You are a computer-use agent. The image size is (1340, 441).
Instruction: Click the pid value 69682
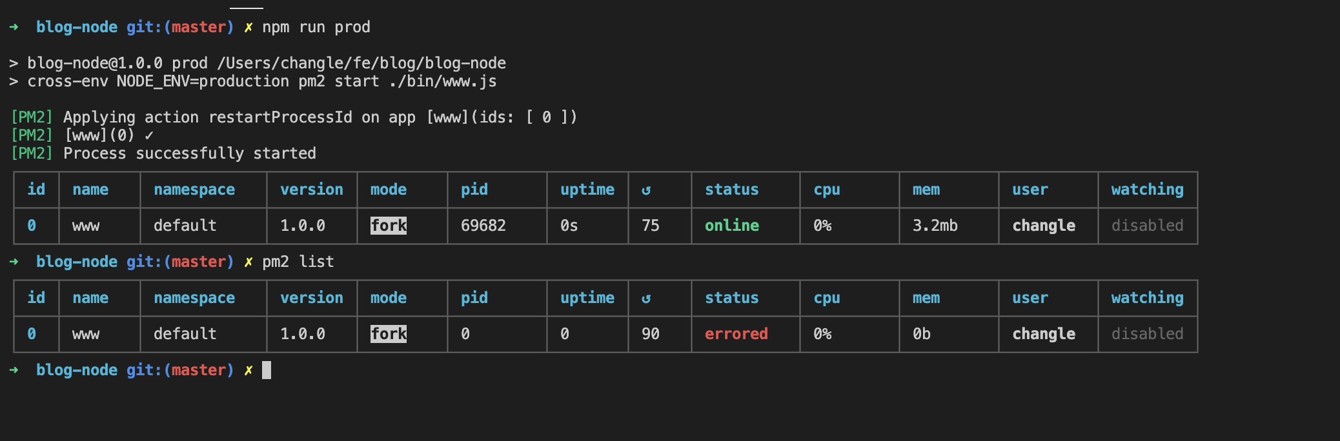pos(483,226)
